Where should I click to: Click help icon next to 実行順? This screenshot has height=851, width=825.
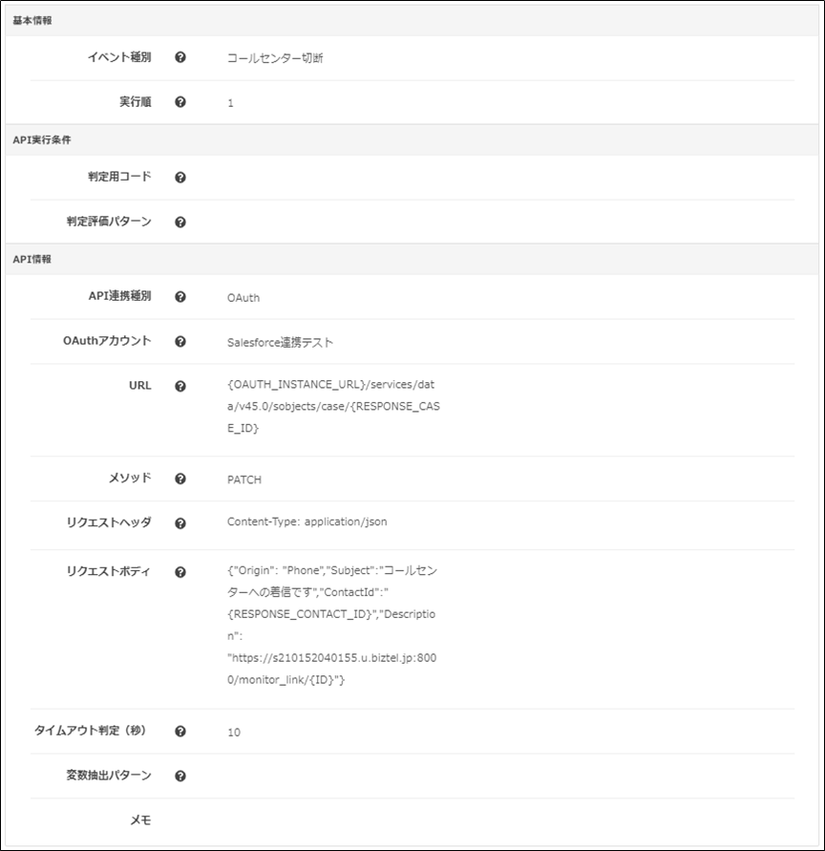click(180, 102)
